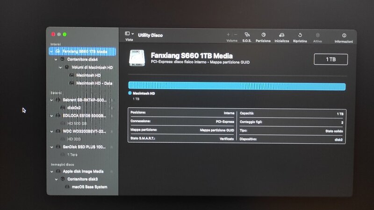Click the Conteggio figli label
The width and height of the screenshot is (374, 210).
(251, 122)
